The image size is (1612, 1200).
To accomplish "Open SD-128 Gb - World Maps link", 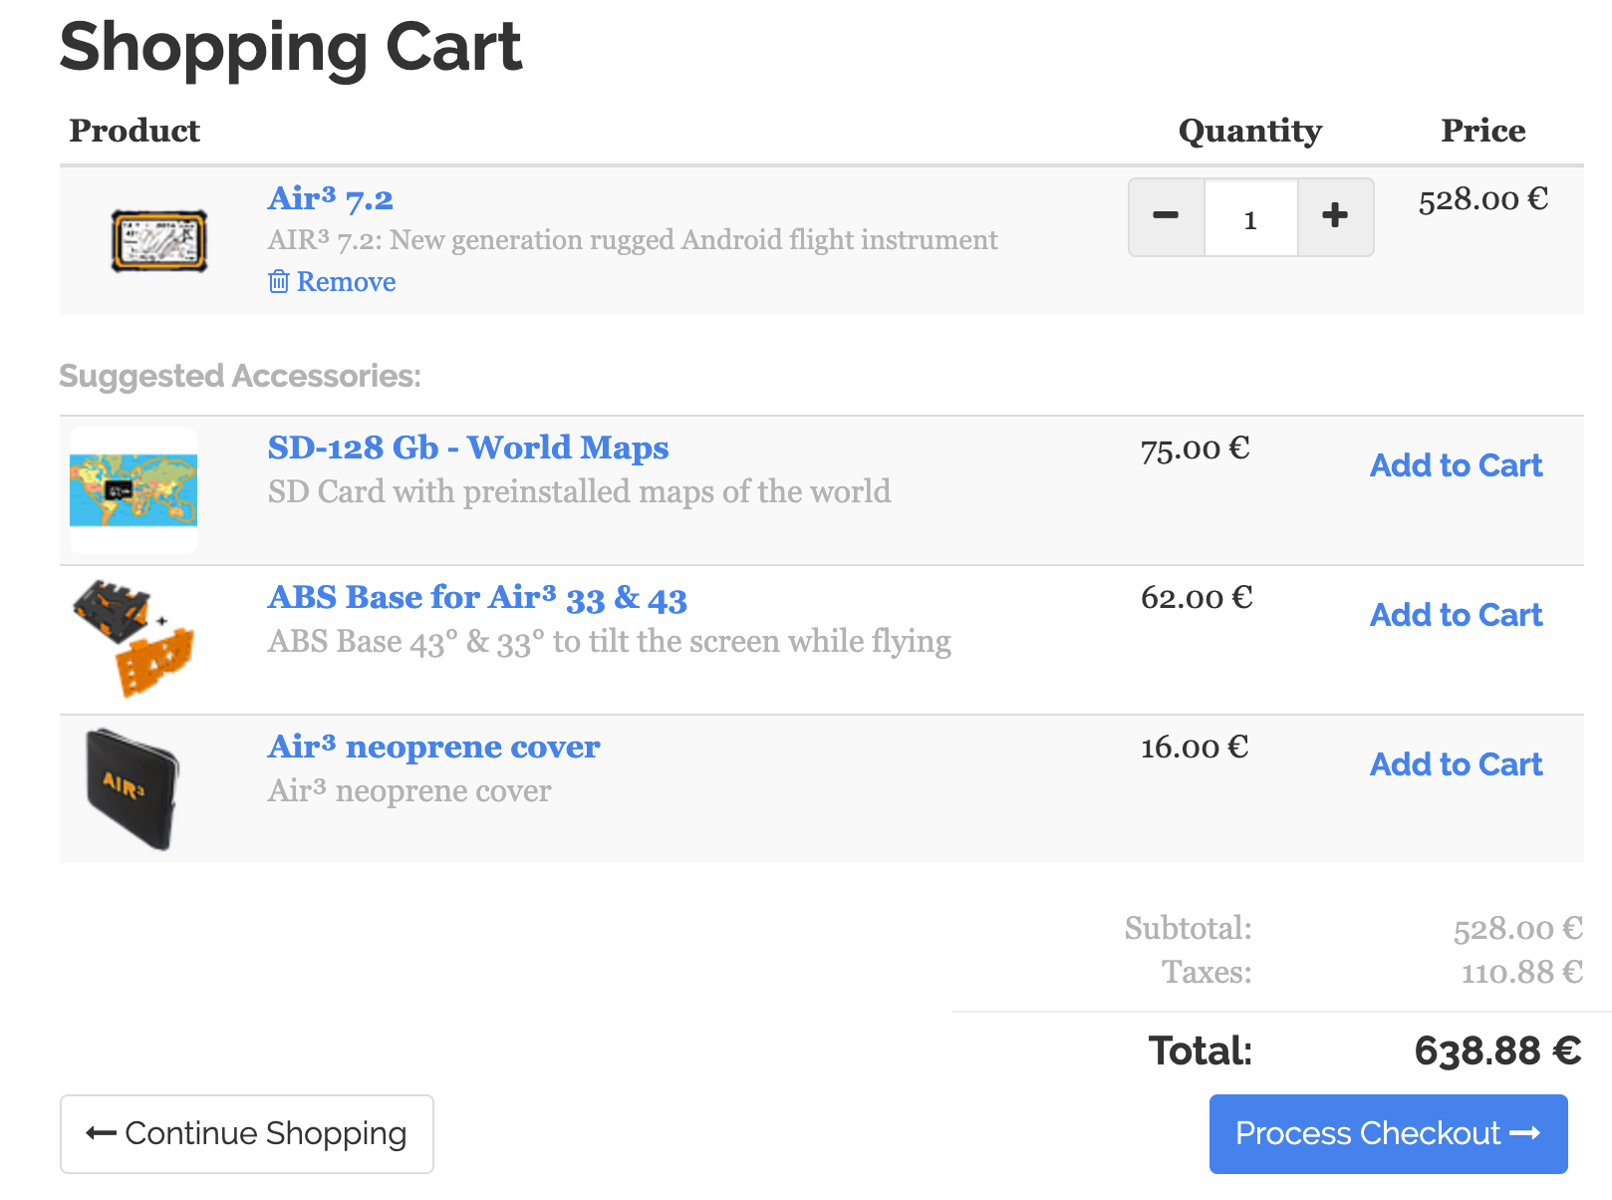I will [468, 448].
